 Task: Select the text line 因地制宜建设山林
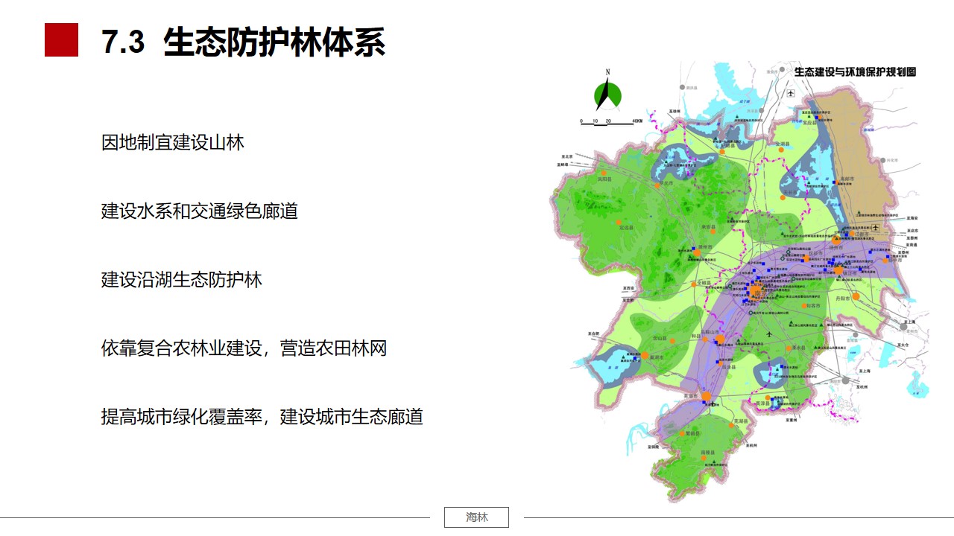173,142
